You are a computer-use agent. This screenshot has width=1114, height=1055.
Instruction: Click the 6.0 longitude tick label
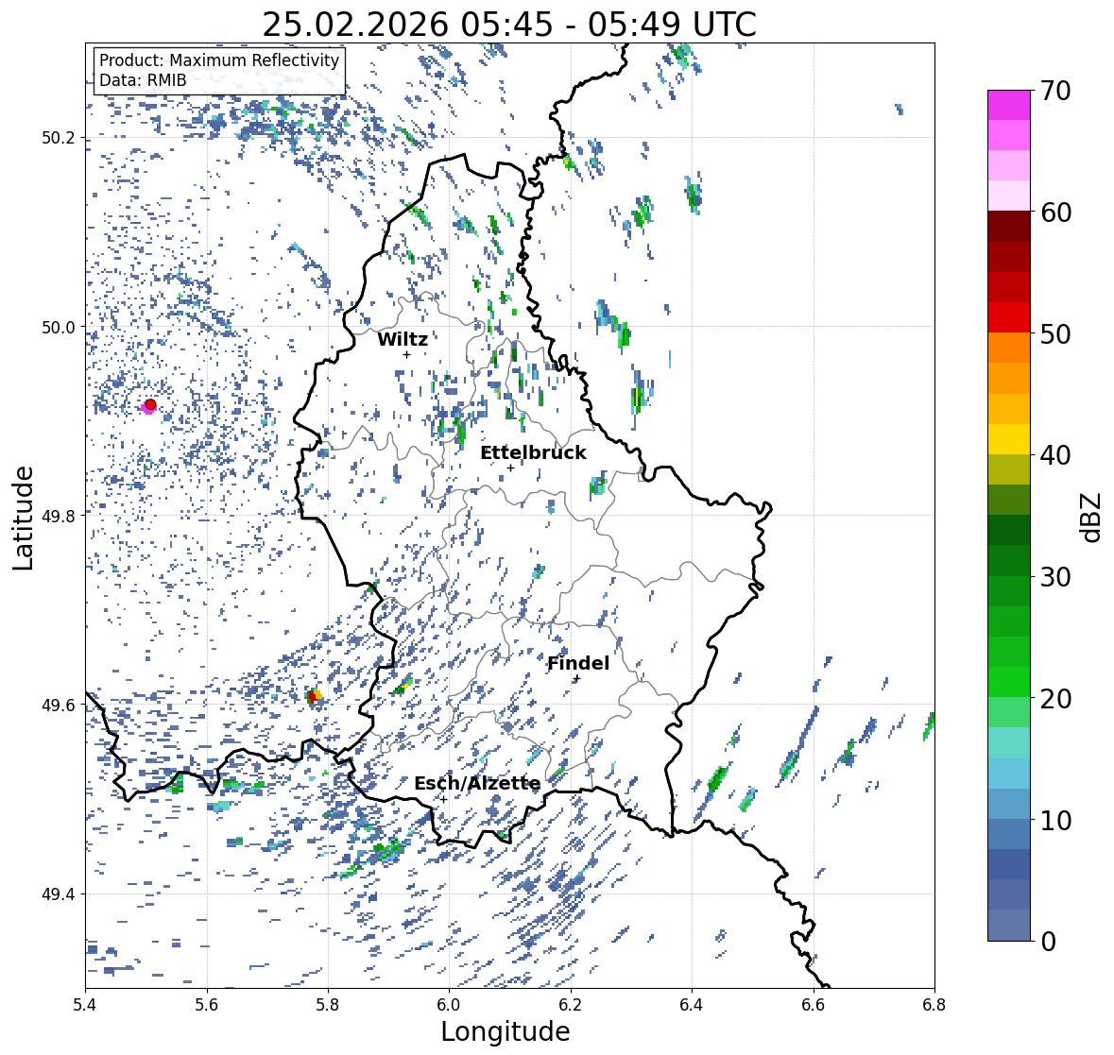point(449,1005)
